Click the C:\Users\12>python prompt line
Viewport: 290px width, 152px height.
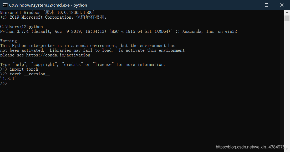[x=22, y=27]
